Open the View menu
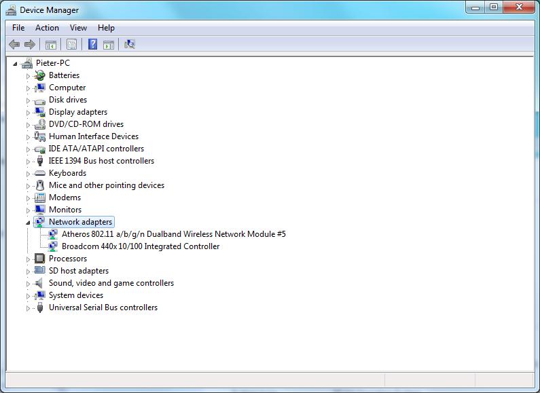 tap(78, 28)
